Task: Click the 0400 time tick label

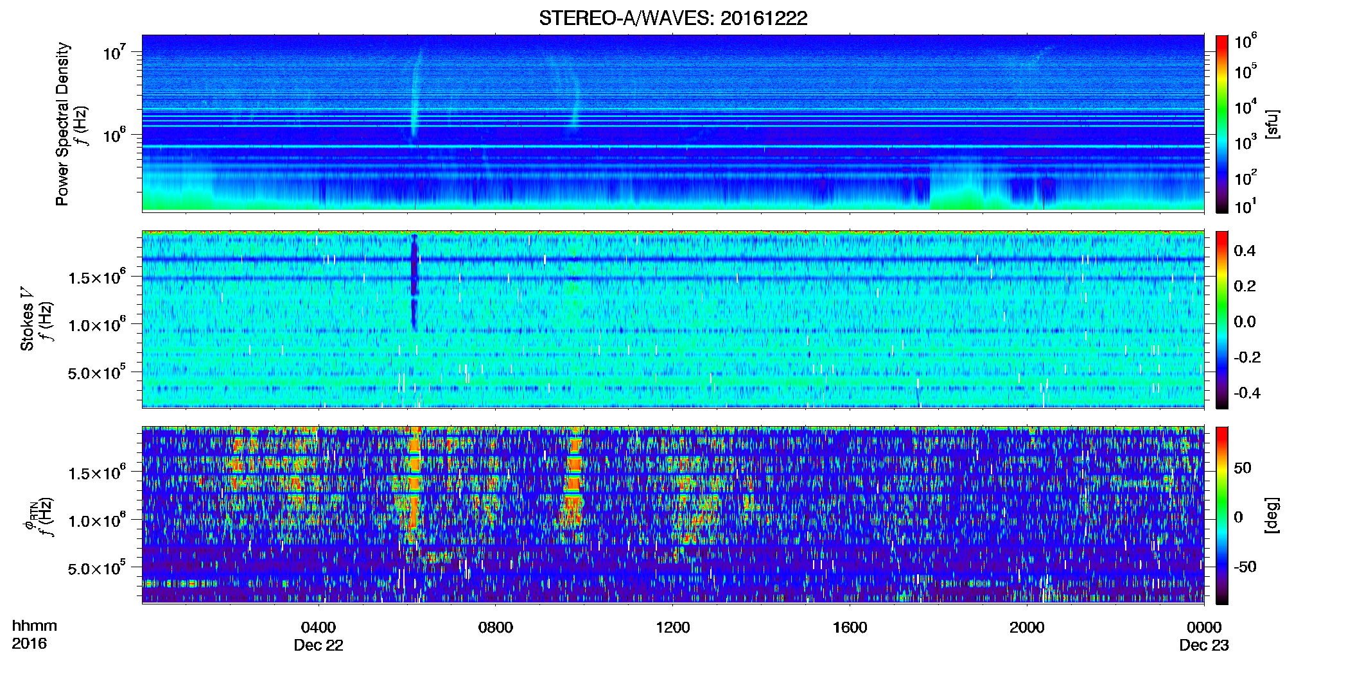Action: [319, 627]
